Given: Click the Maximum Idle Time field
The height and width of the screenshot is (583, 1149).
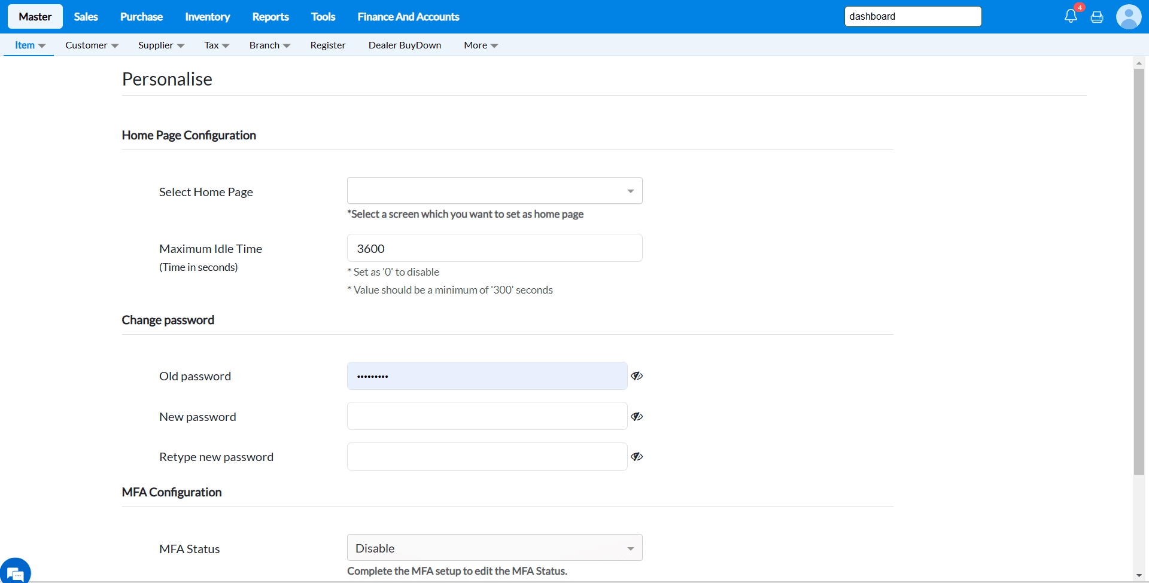Looking at the screenshot, I should point(494,248).
